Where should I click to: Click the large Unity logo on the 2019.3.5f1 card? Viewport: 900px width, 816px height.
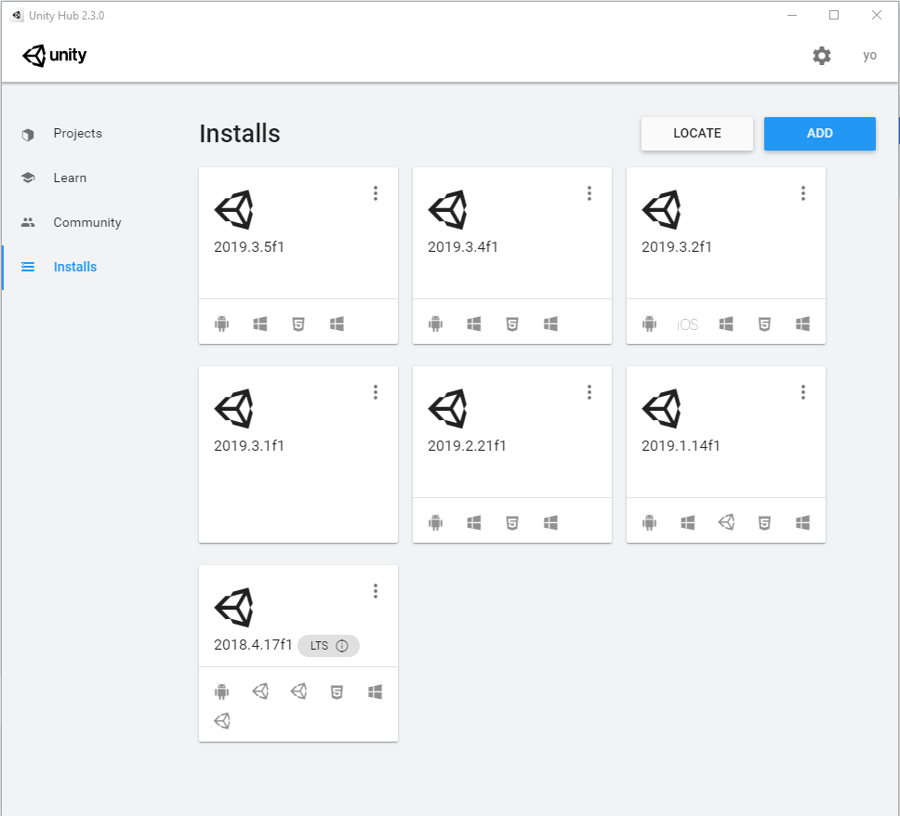click(233, 209)
